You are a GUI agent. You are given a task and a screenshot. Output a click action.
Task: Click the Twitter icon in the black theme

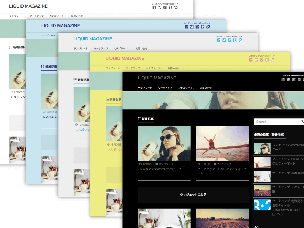click(x=288, y=79)
